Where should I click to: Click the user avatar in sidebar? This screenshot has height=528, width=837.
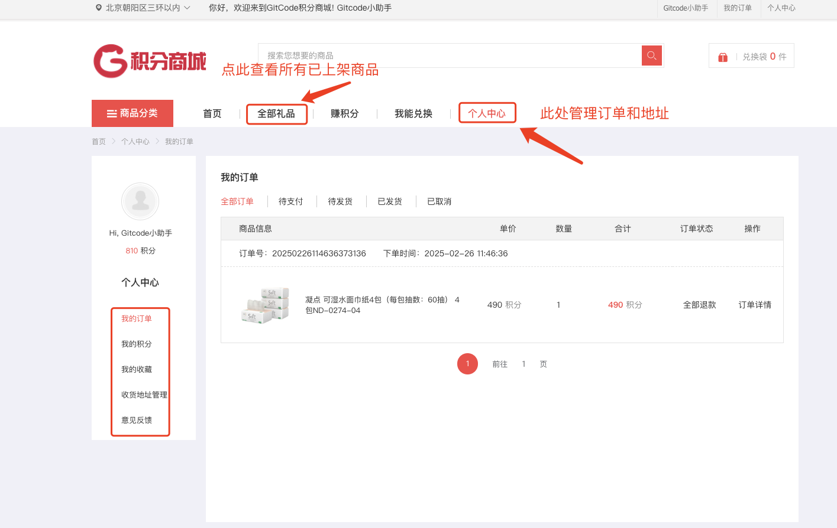140,201
